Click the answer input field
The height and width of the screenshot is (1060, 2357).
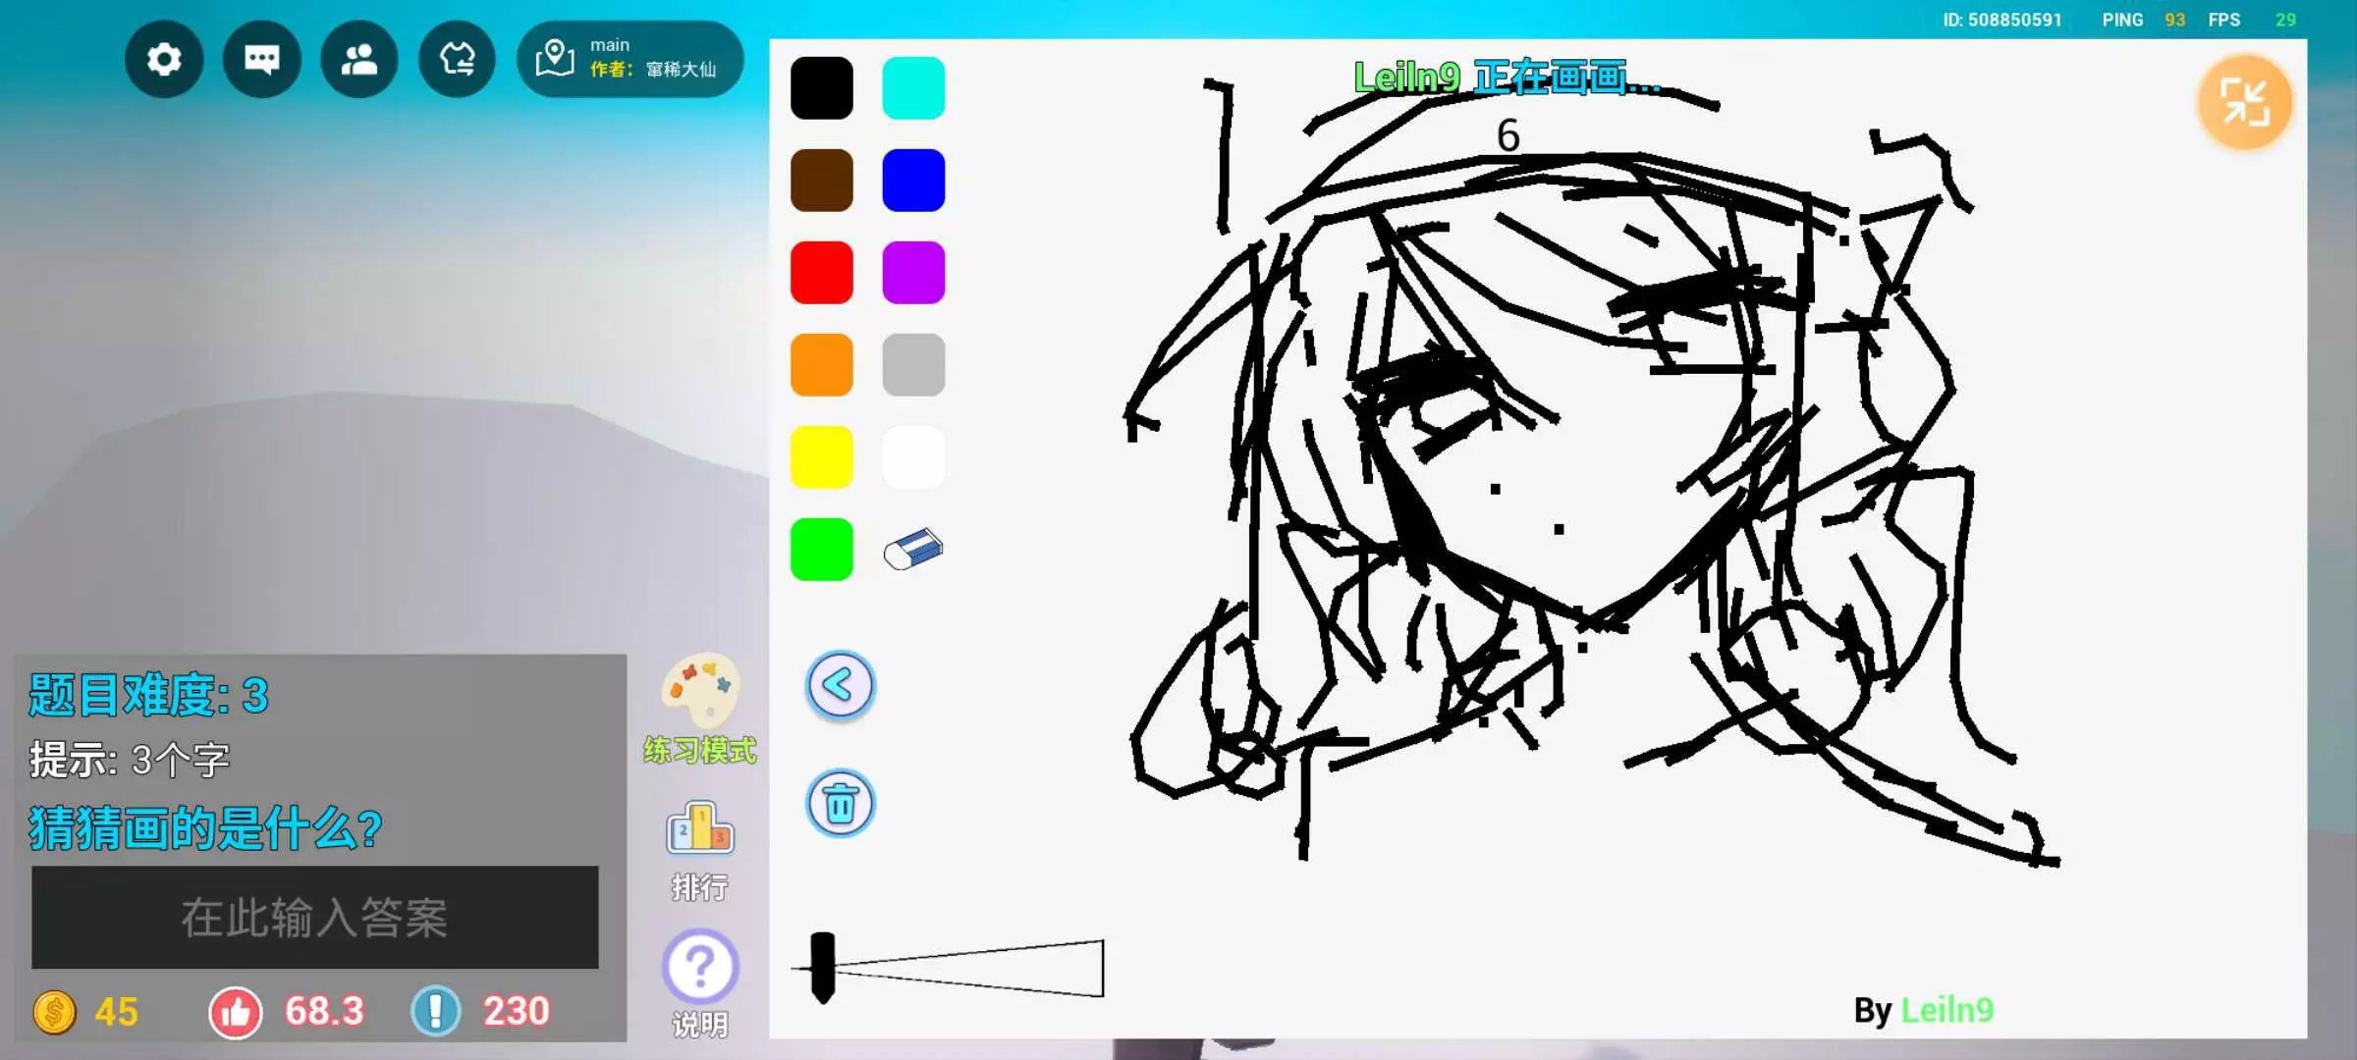[x=314, y=918]
